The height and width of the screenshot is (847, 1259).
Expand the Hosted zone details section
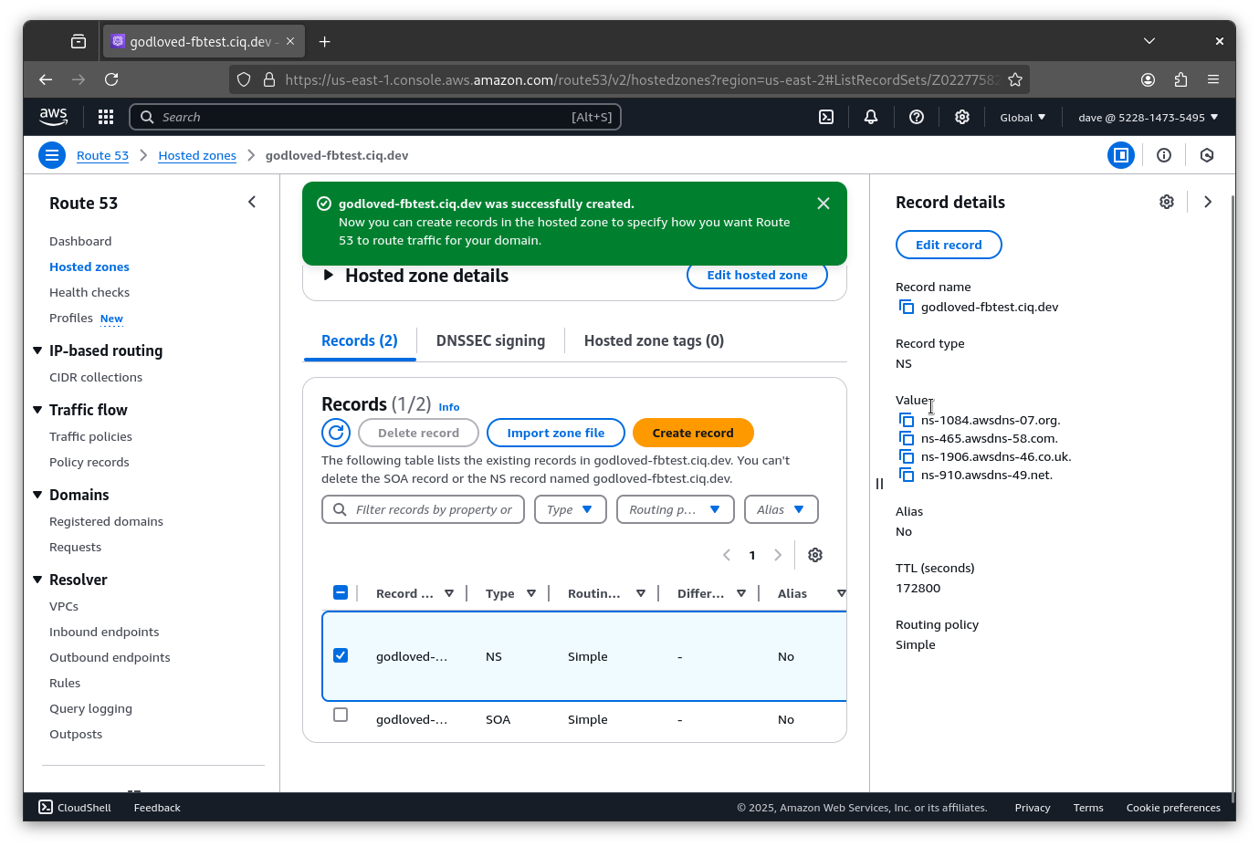pyautogui.click(x=330, y=275)
